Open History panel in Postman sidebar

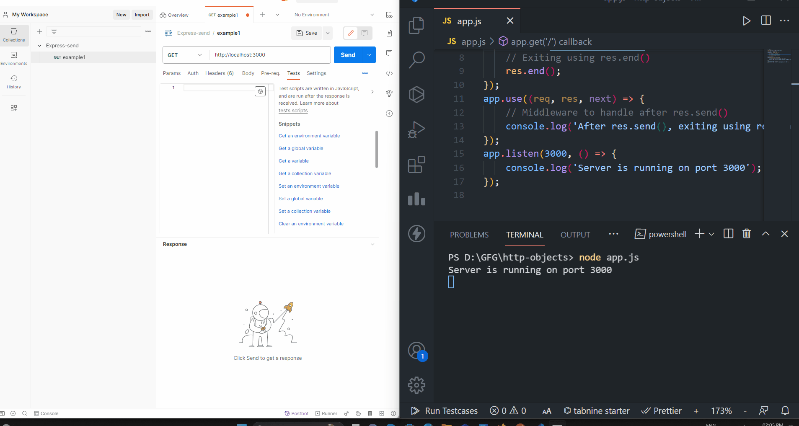click(x=14, y=81)
